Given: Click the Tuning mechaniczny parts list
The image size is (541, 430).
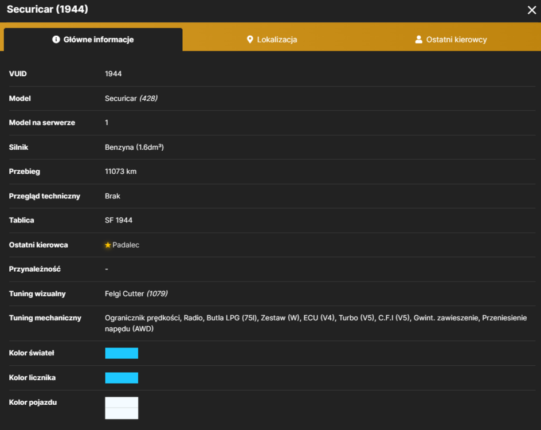Looking at the screenshot, I should tap(316, 323).
